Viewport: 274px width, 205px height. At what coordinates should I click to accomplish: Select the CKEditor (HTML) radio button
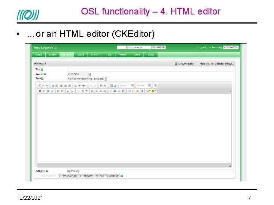click(212, 64)
